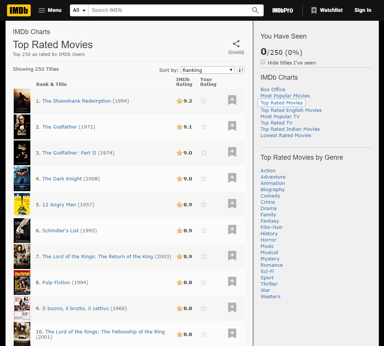The image size is (384, 346).
Task: Rate The Godfather: Part II star
Action: 204,153
